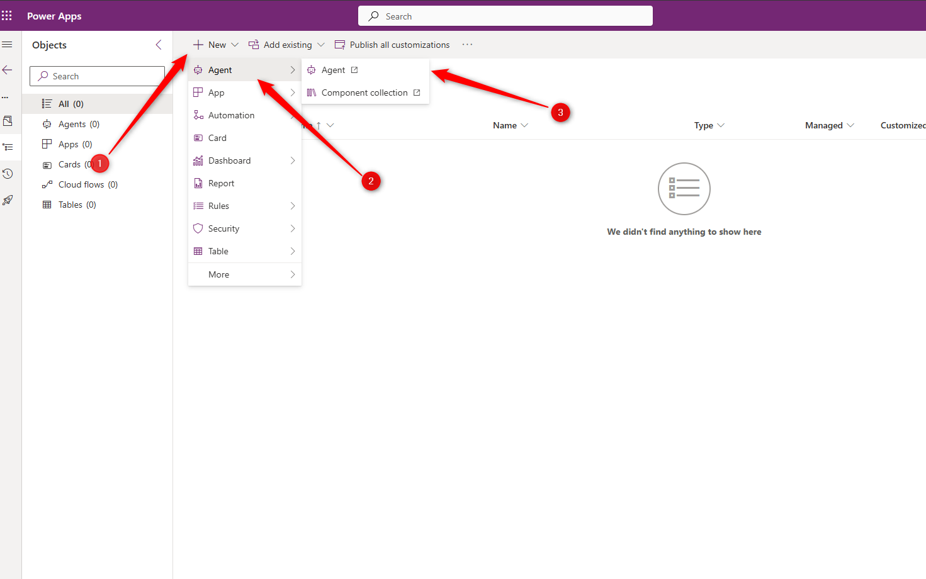The image size is (926, 579).
Task: Expand the Agent submenu chevron
Action: coord(293,70)
